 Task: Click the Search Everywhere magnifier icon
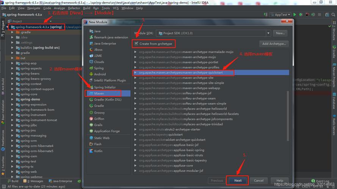click(x=333, y=15)
